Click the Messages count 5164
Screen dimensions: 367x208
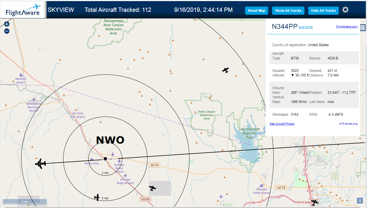295,115
